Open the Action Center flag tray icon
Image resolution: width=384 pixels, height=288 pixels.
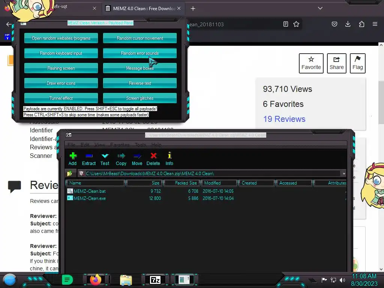pyautogui.click(x=324, y=280)
